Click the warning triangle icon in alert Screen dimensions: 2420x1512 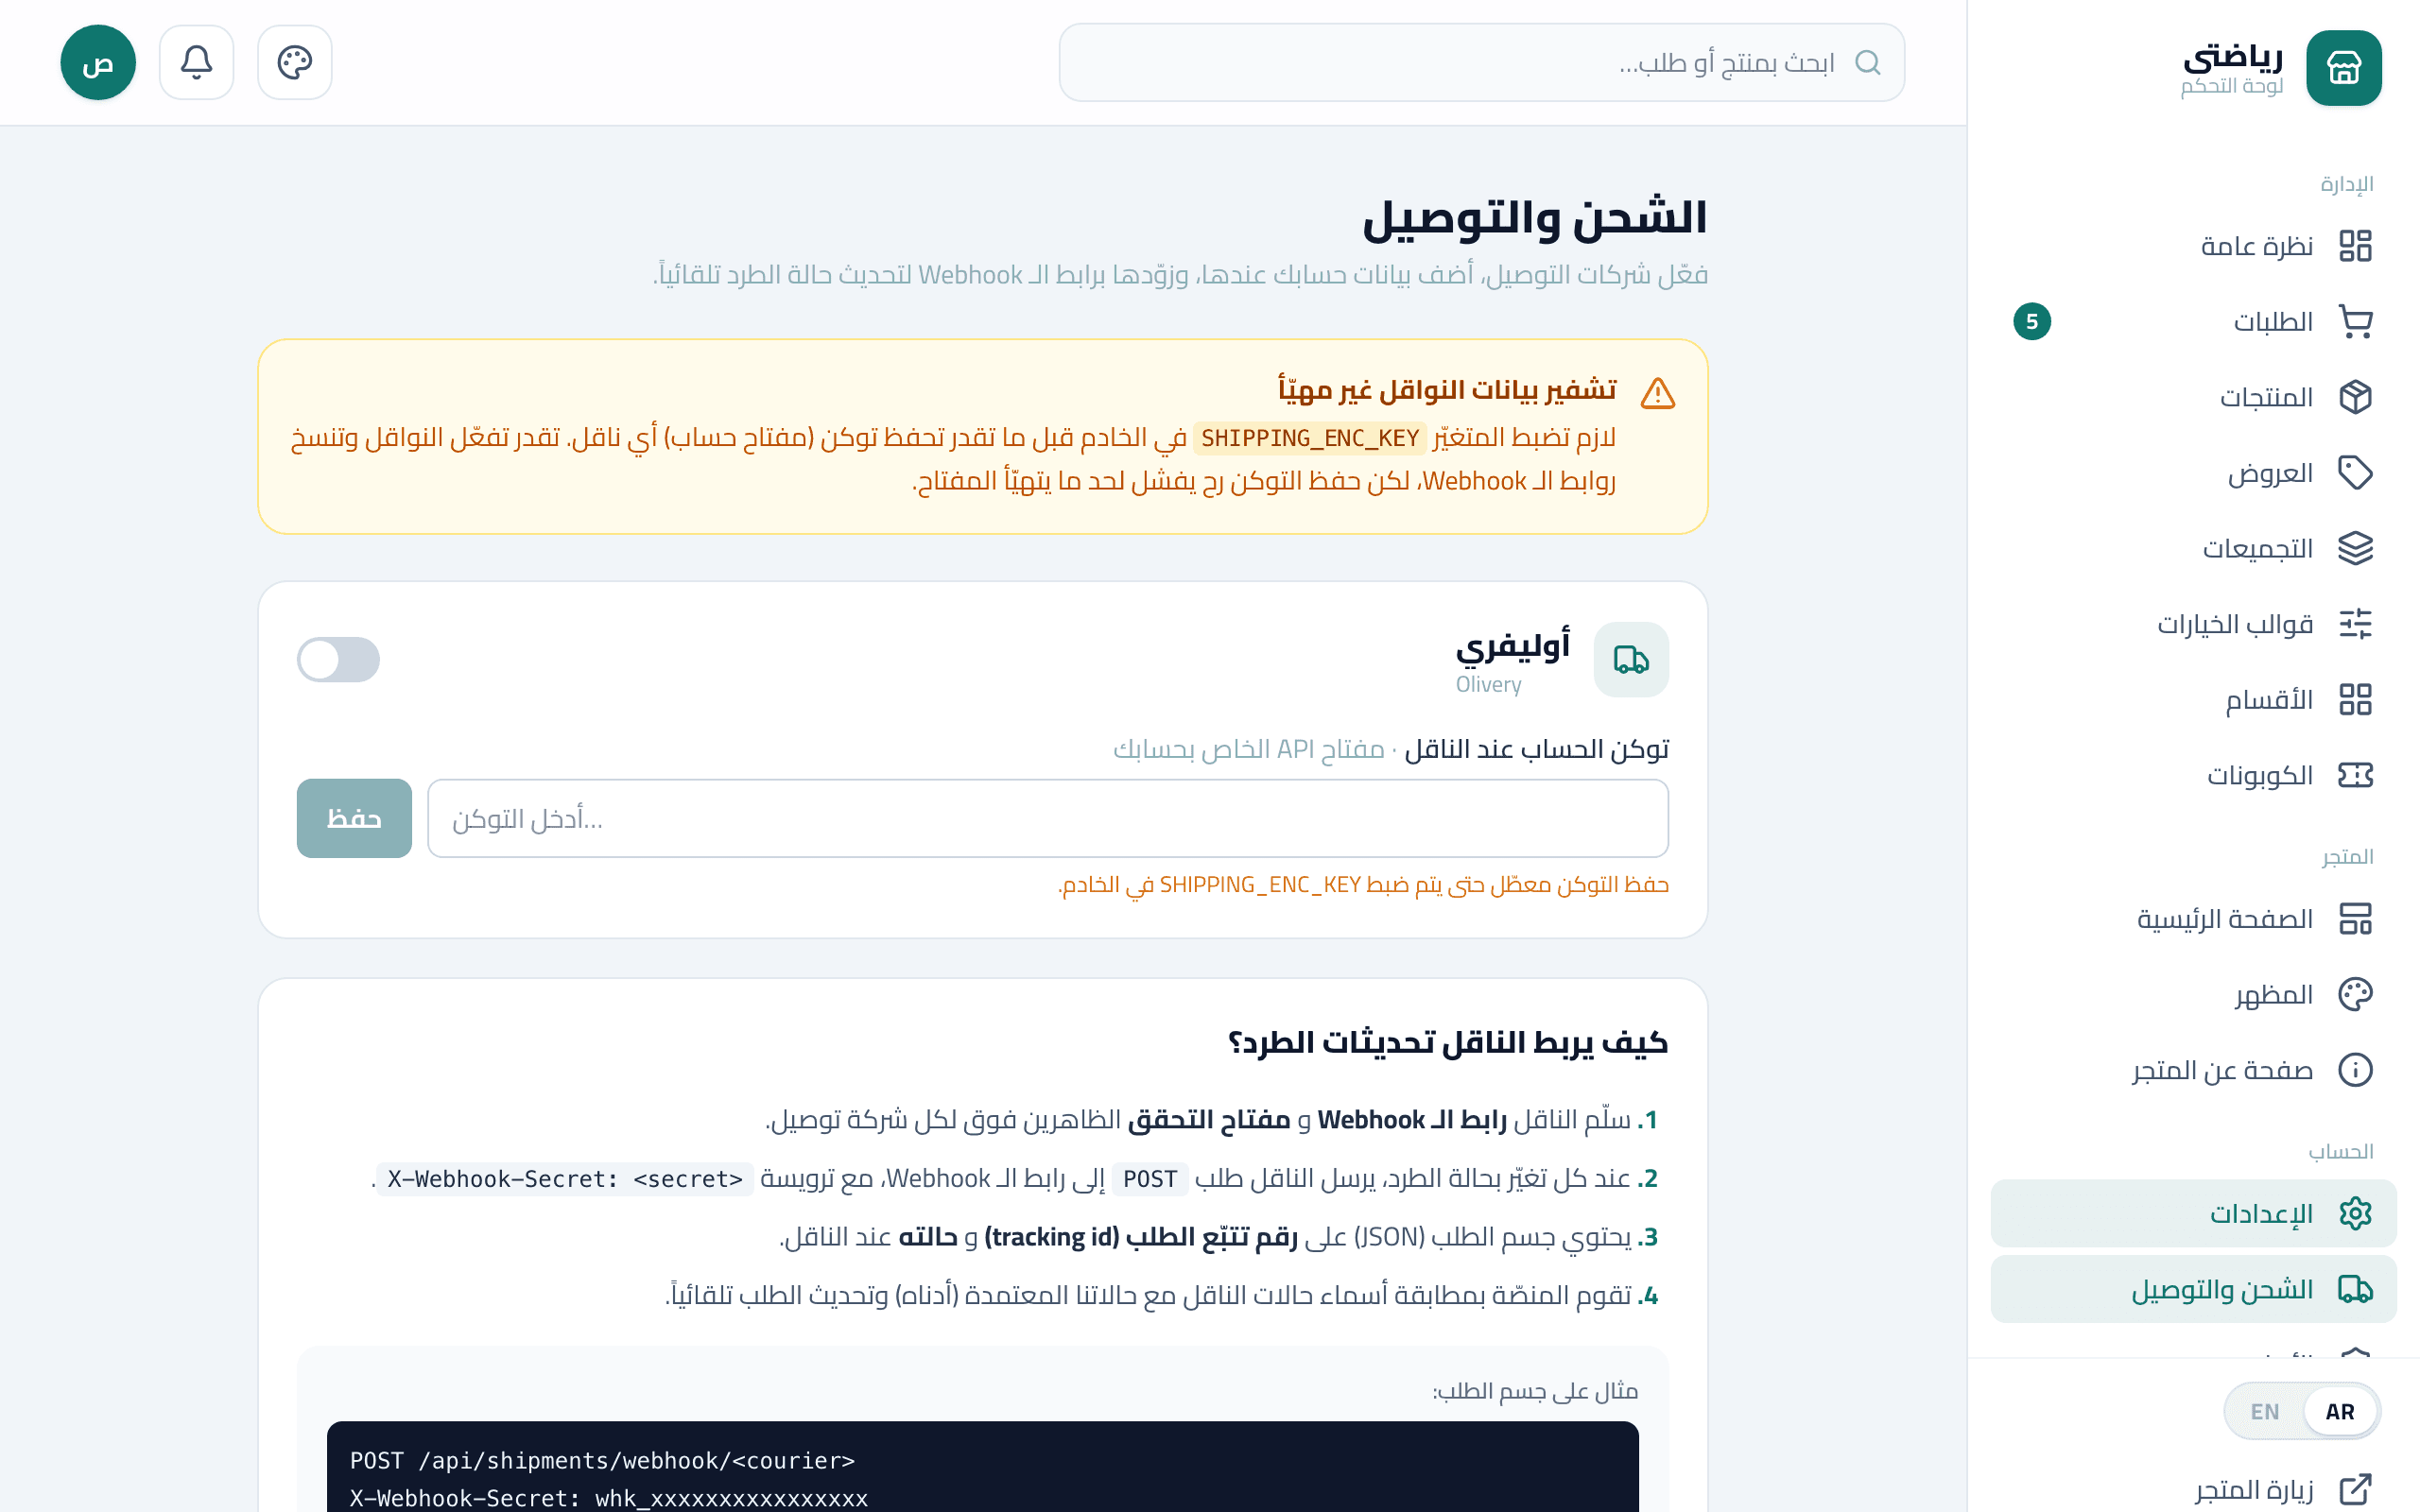point(1657,393)
